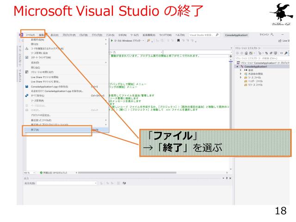Open the ビルド(B) menu

tap(84, 35)
